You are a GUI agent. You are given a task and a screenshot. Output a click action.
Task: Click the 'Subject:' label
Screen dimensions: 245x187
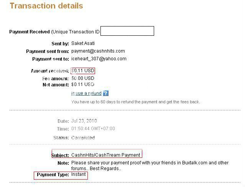pyautogui.click(x=60, y=155)
